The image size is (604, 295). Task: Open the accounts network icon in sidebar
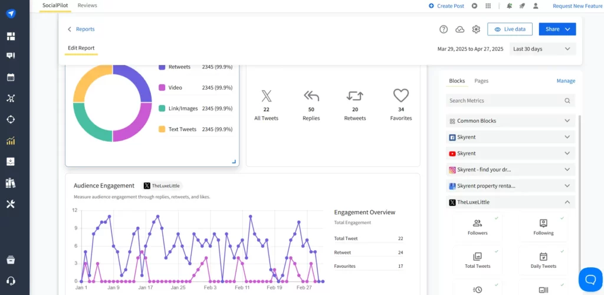pyautogui.click(x=11, y=98)
